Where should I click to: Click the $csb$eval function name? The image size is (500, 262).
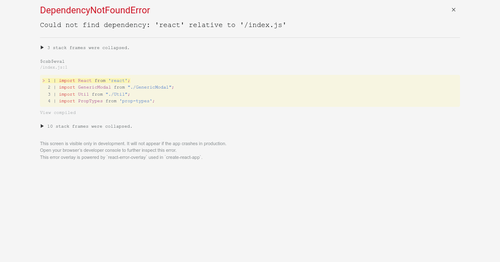[52, 62]
